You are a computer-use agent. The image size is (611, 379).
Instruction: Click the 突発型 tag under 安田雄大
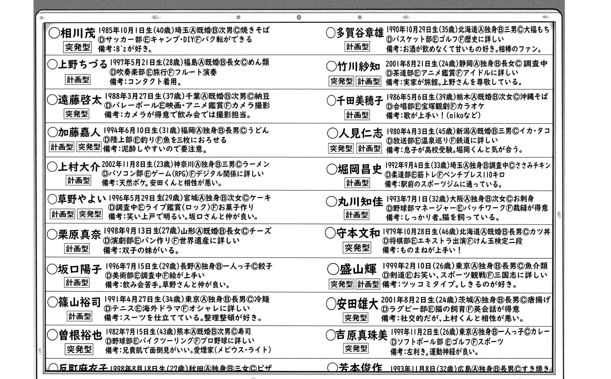(x=356, y=318)
